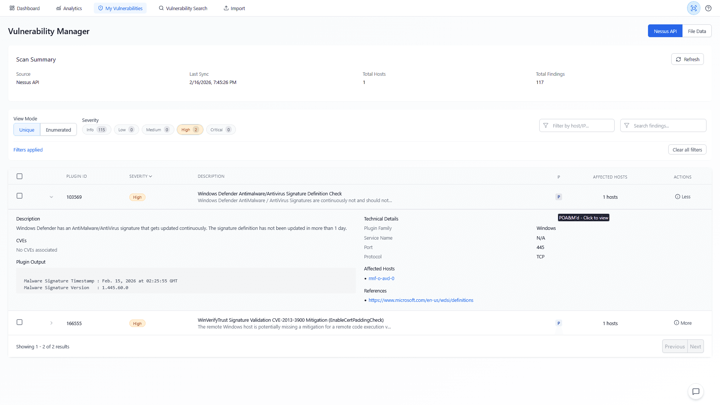The height and width of the screenshot is (405, 720).
Task: Open the Dashboard view
Action: [24, 8]
